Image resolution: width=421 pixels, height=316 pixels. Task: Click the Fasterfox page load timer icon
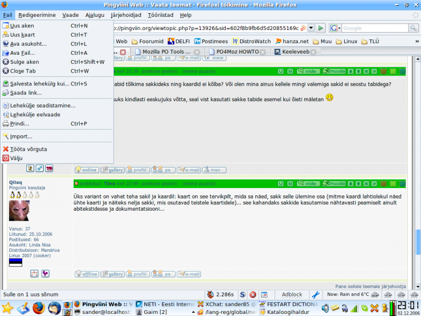pyautogui.click(x=210, y=294)
